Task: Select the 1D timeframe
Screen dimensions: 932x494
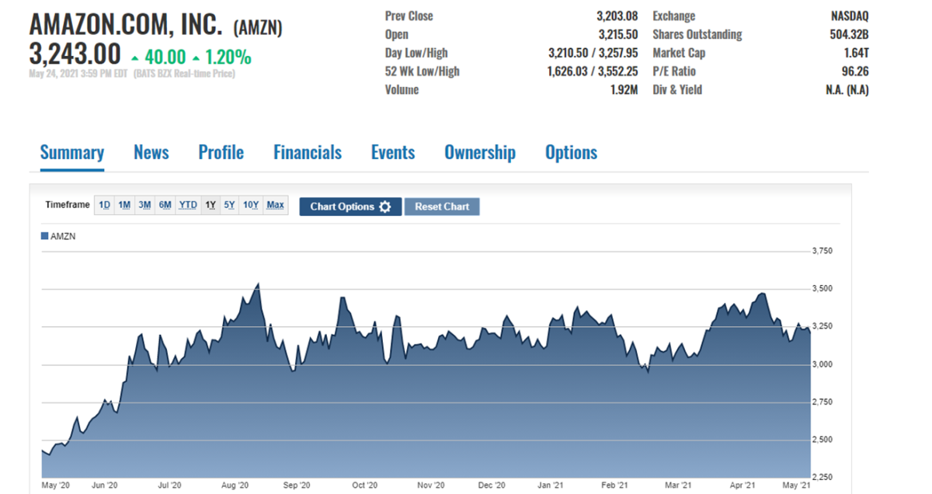Action: (x=104, y=205)
